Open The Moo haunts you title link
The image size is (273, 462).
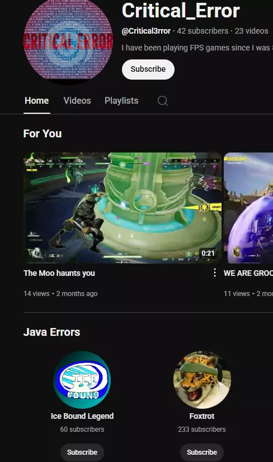pos(59,273)
